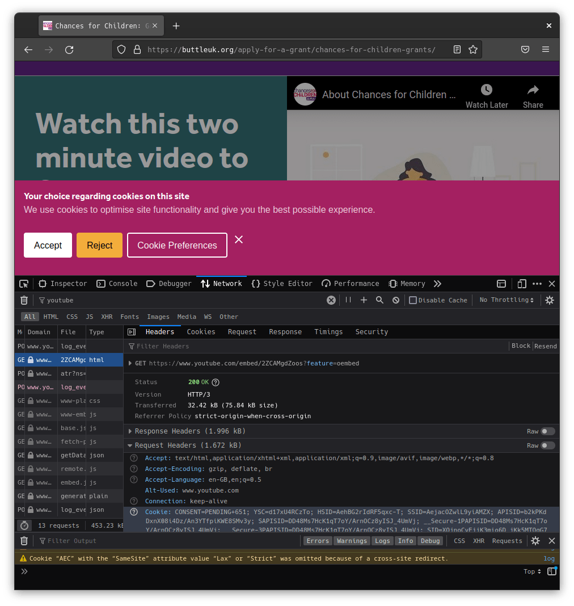Image resolution: width=574 pixels, height=606 pixels.
Task: Close the developer tools panel
Action: [552, 284]
